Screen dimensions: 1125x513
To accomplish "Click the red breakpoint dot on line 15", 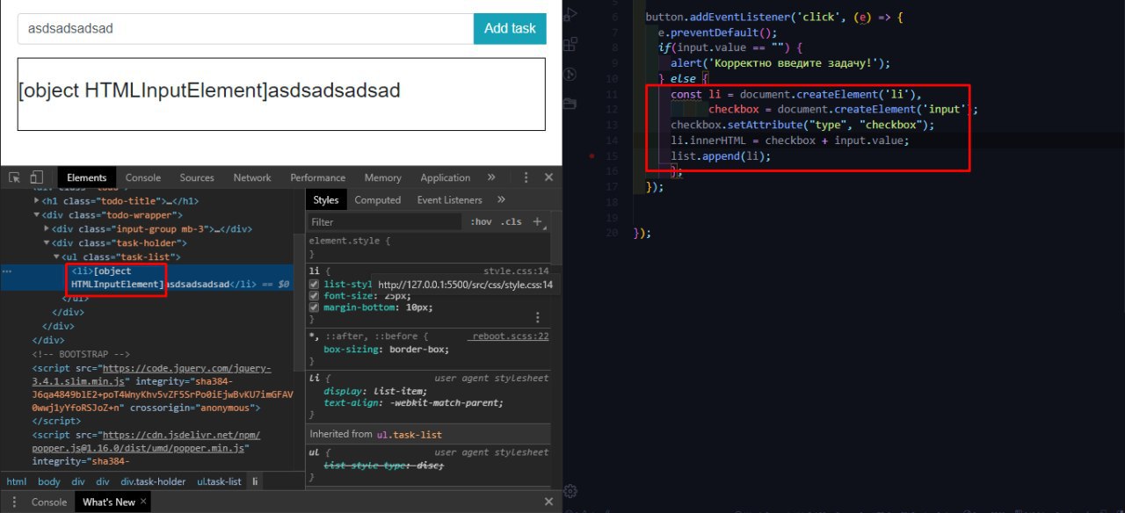I will point(593,155).
